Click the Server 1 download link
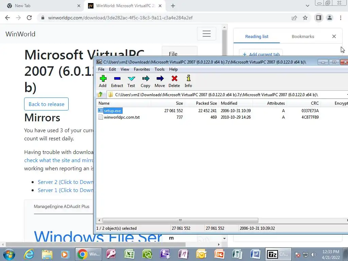Screen dimensions: 348x261 (x=66, y=190)
